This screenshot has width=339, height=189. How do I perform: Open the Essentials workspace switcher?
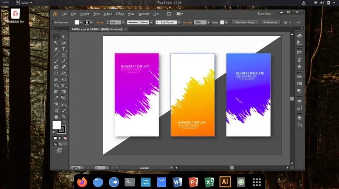[266, 14]
